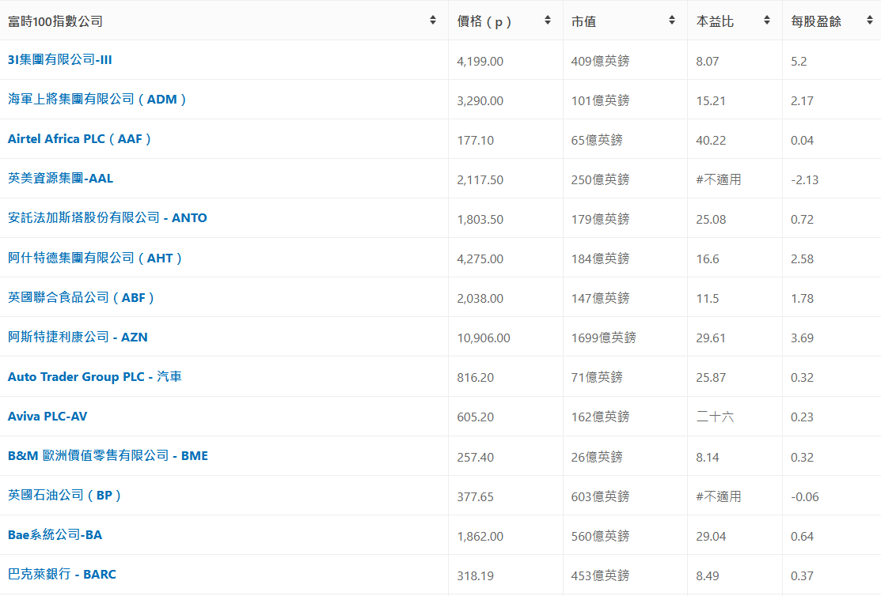Click the EPS value 3.69
This screenshot has width=881, height=596.
(802, 338)
